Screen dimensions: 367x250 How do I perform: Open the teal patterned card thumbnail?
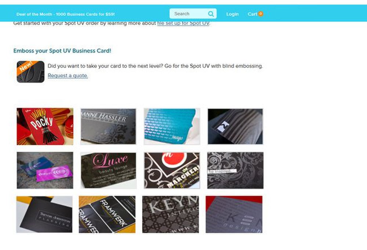click(x=172, y=126)
